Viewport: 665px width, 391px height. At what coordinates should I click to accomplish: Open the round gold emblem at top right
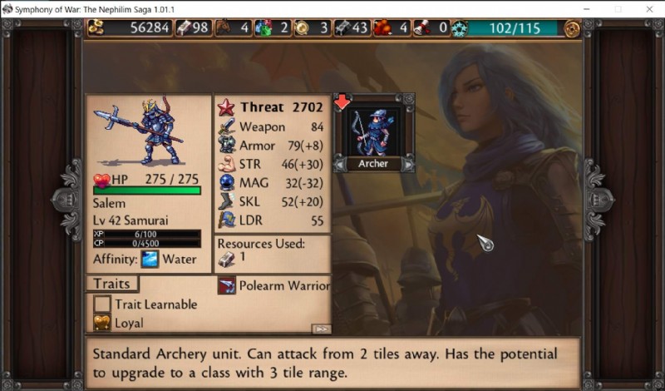click(573, 28)
